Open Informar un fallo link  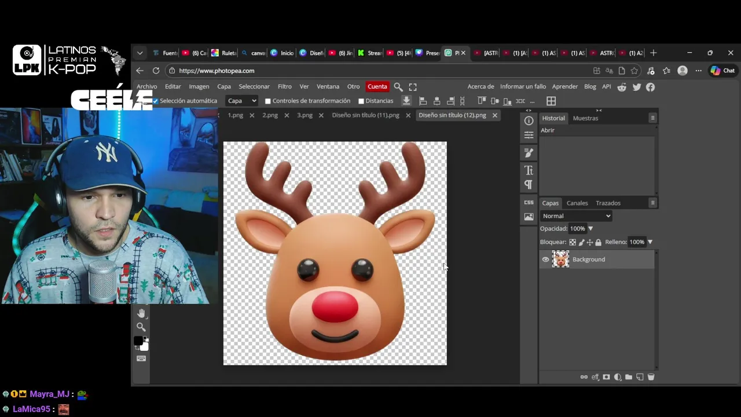click(523, 87)
